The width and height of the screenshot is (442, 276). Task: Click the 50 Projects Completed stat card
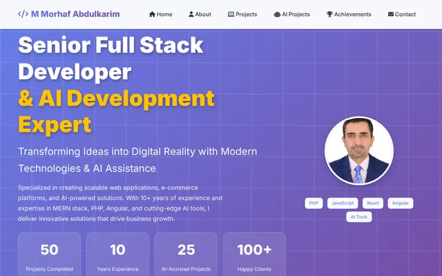click(49, 254)
